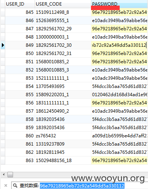Click row selector for row 862

point(3,152)
